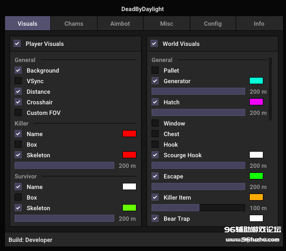Enable the Hook checkbox

pyautogui.click(x=155, y=144)
